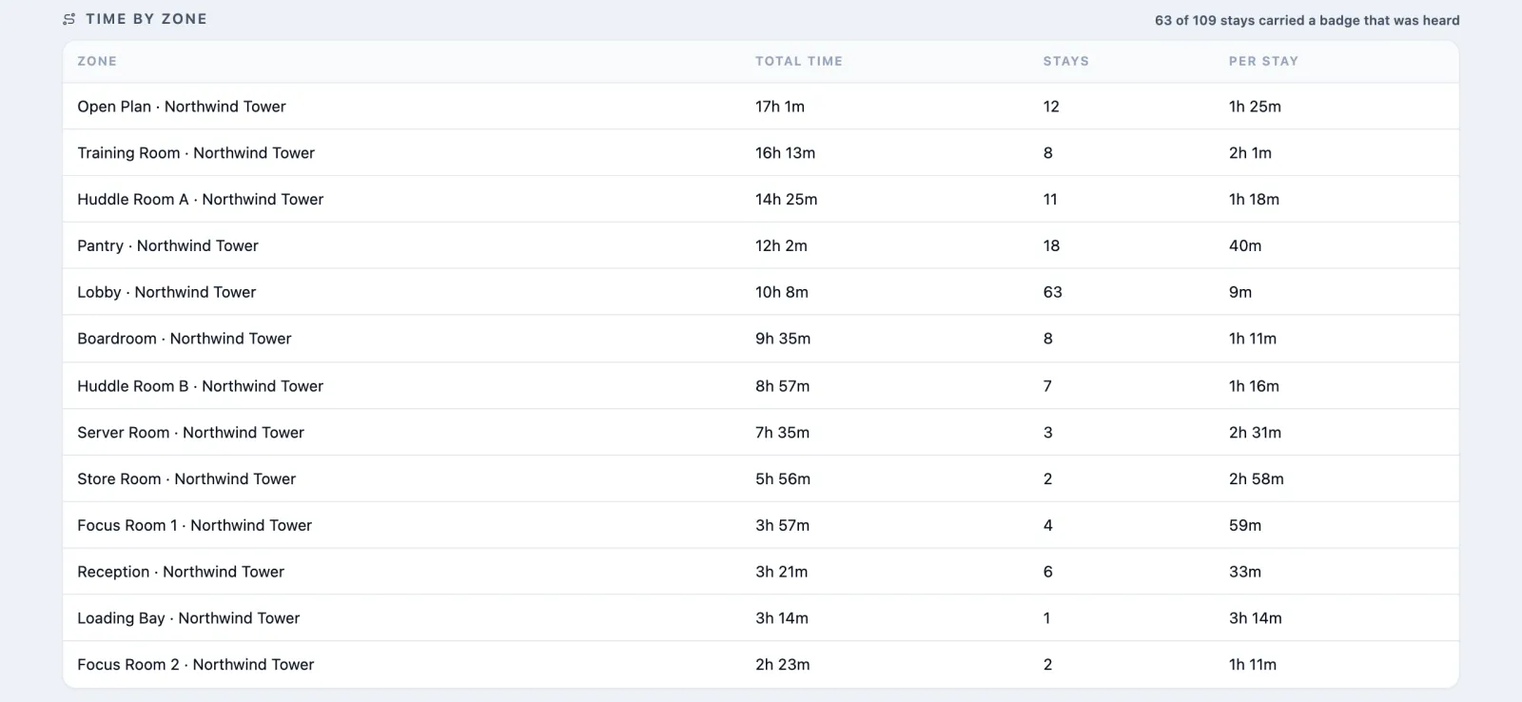Click total time value 9h 35m
Screen dimensions: 1522x702
coord(783,339)
